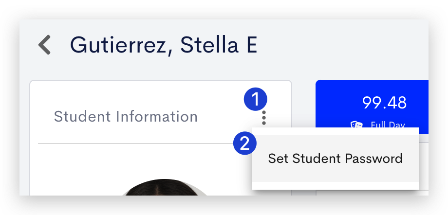Click the gray header area beside the student name
This screenshot has width=448, height=215.
[343, 45]
